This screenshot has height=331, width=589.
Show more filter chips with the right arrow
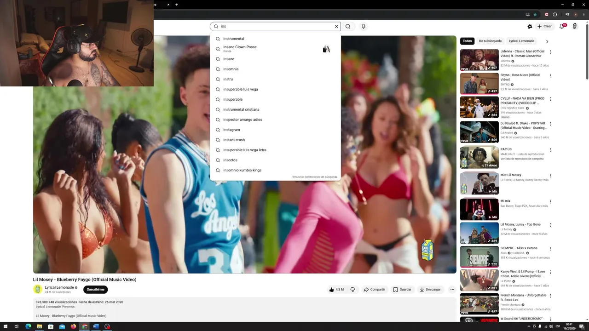tap(547, 41)
